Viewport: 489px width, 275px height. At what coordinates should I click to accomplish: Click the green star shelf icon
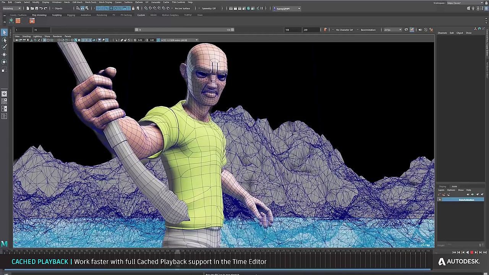(11, 21)
